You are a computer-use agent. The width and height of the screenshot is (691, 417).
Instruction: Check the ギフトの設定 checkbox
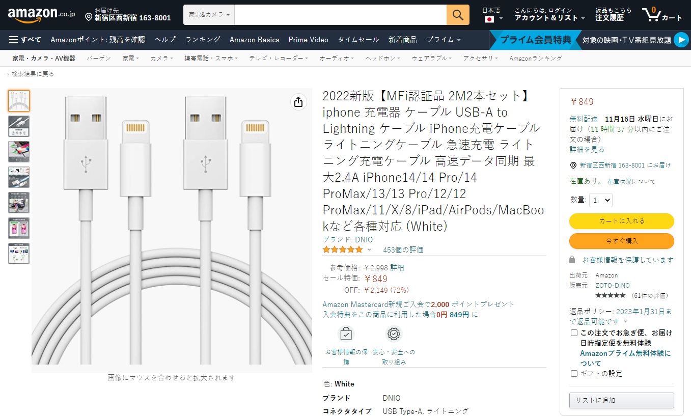point(573,373)
